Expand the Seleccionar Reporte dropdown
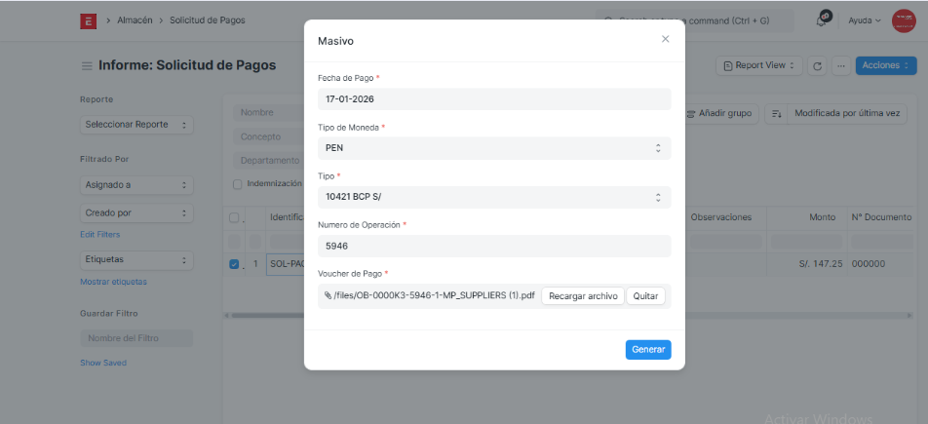Image resolution: width=928 pixels, height=424 pixels. click(136, 125)
